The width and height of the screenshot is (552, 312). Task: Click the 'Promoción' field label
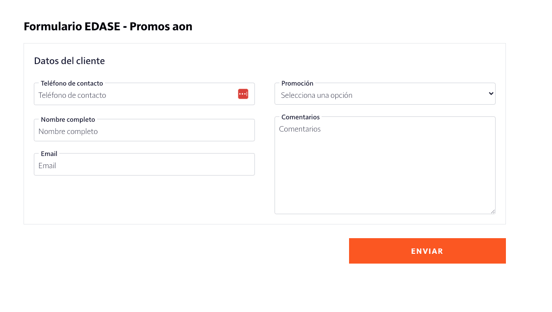297,84
